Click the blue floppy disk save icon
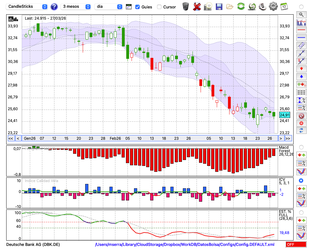The width and height of the screenshot is (311, 249). pyautogui.click(x=219, y=6)
